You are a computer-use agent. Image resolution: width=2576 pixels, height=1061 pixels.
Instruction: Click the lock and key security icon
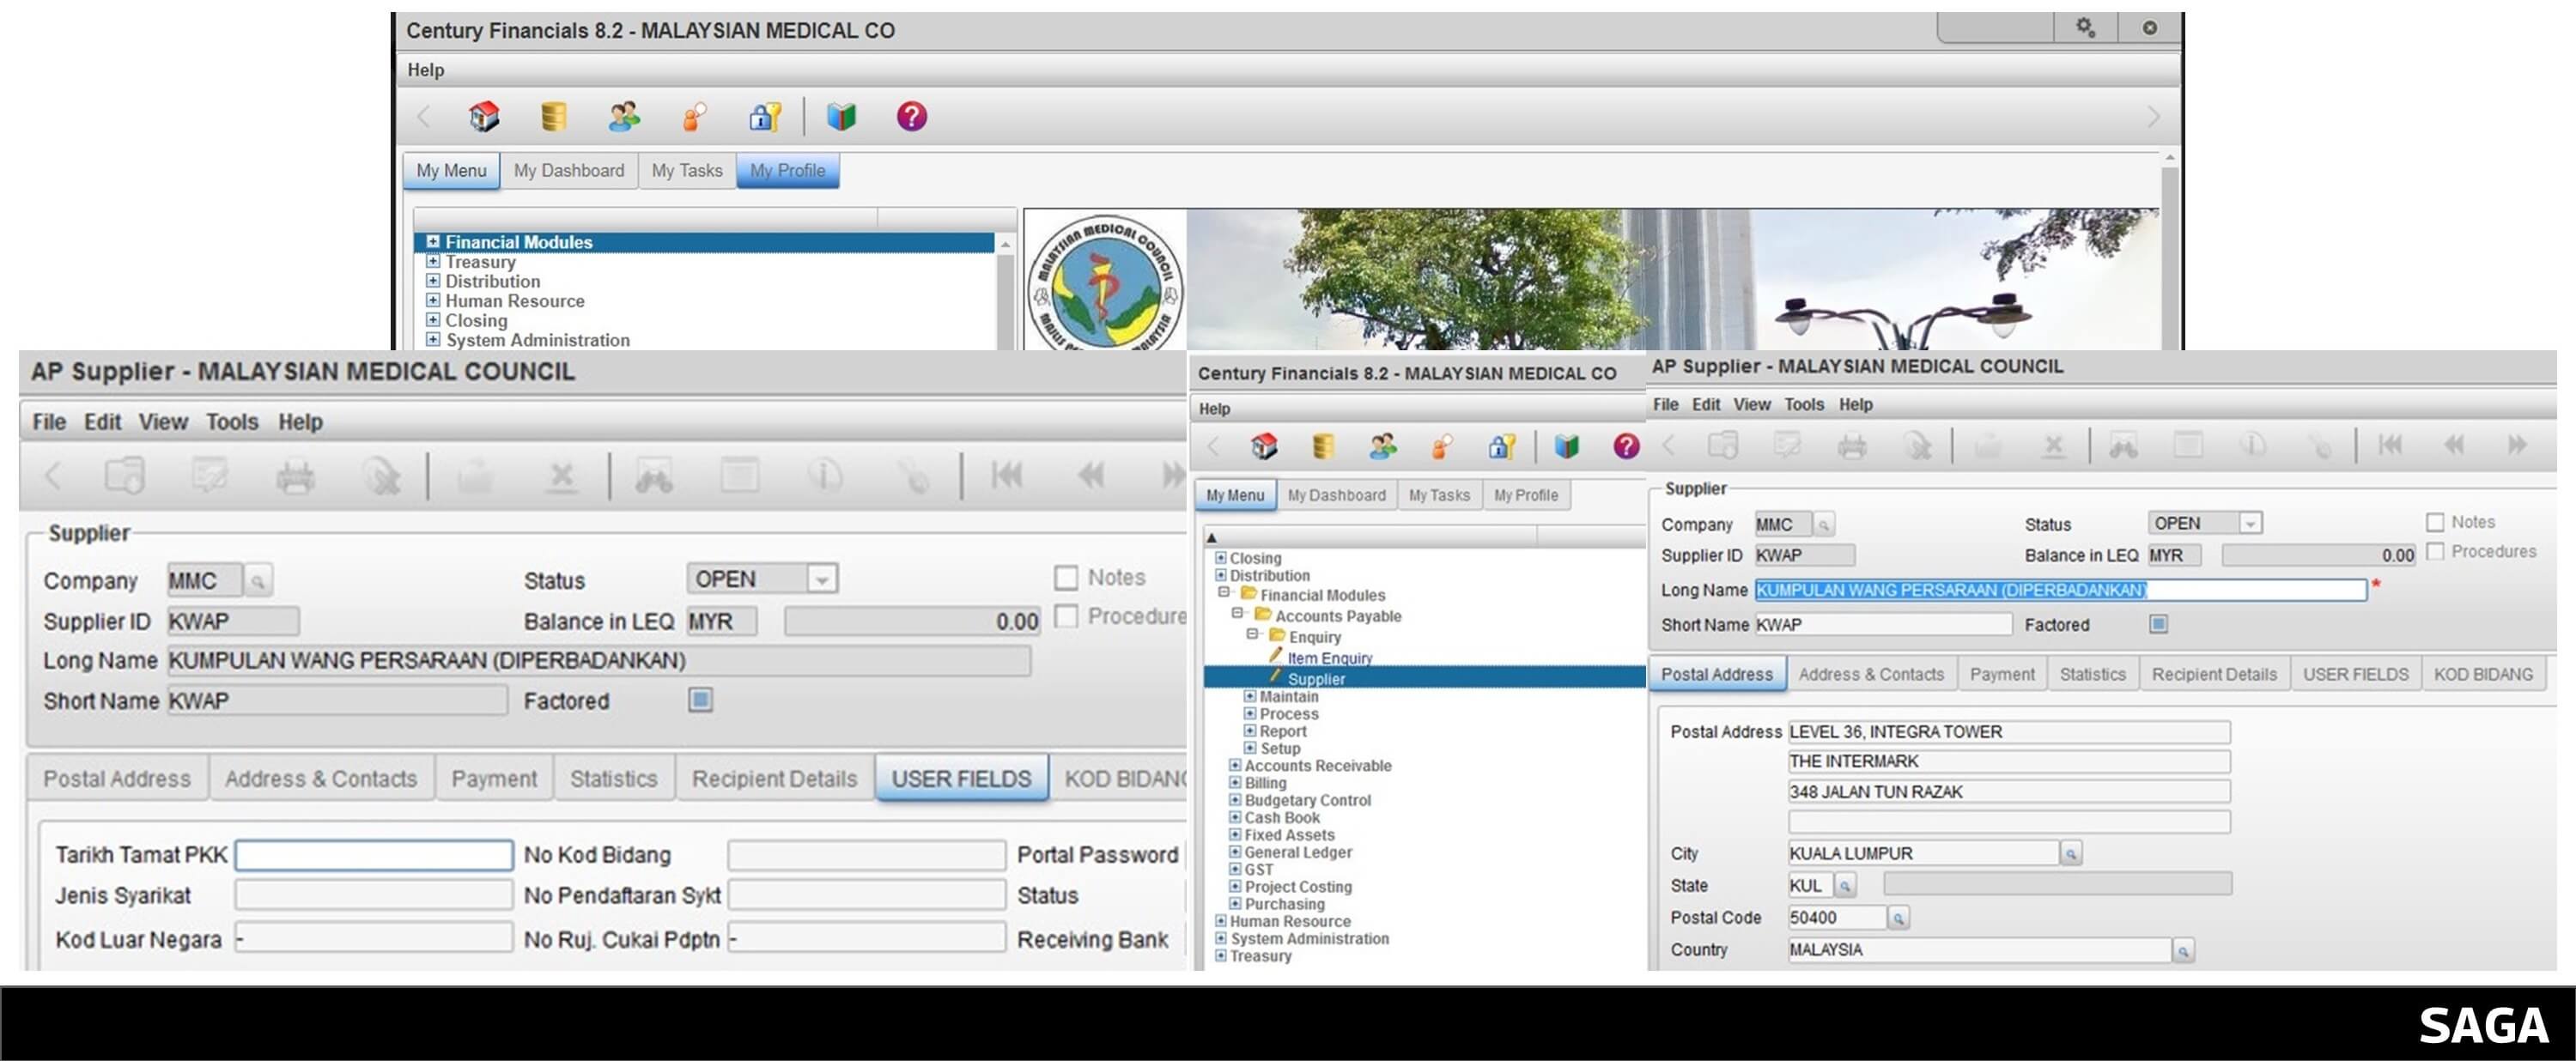pyautogui.click(x=765, y=117)
